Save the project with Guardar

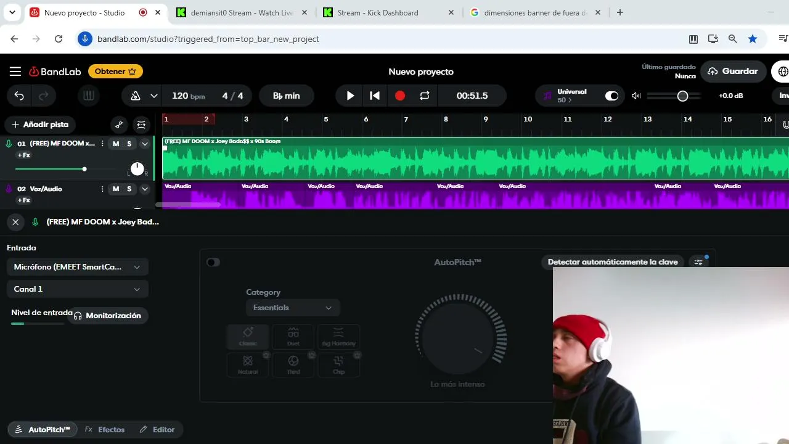click(x=733, y=72)
